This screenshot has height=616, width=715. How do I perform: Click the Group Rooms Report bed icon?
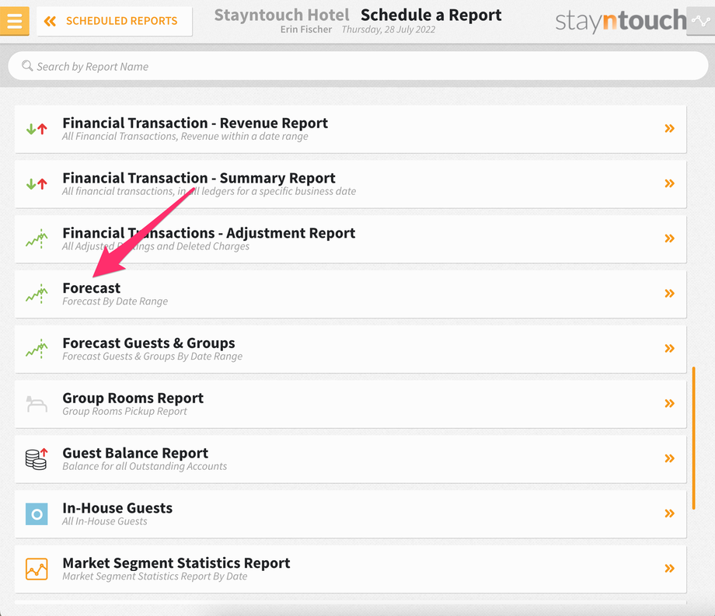[37, 404]
